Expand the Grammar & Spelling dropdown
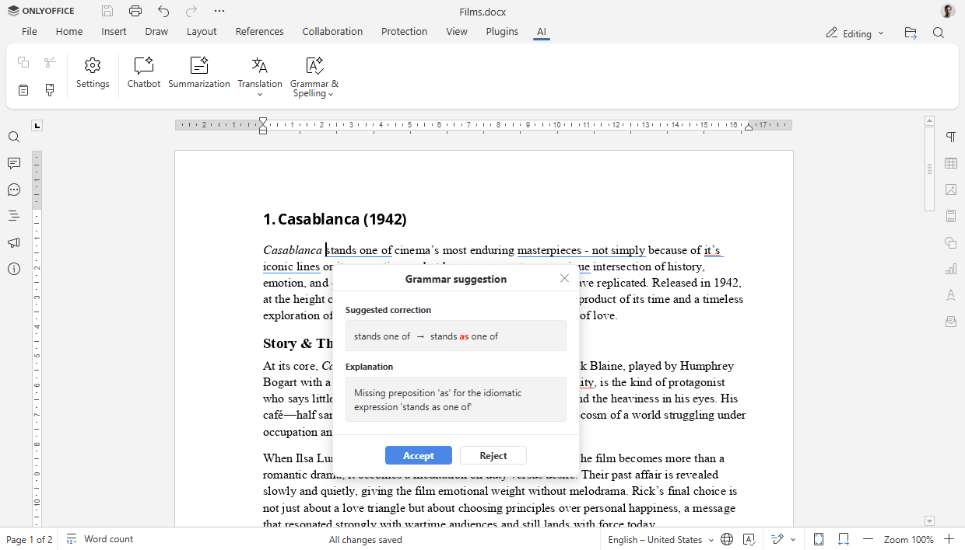965x550 pixels. click(x=331, y=94)
